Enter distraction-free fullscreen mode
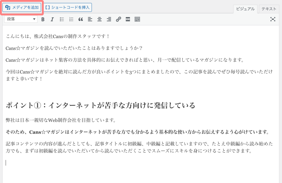 coord(272,19)
